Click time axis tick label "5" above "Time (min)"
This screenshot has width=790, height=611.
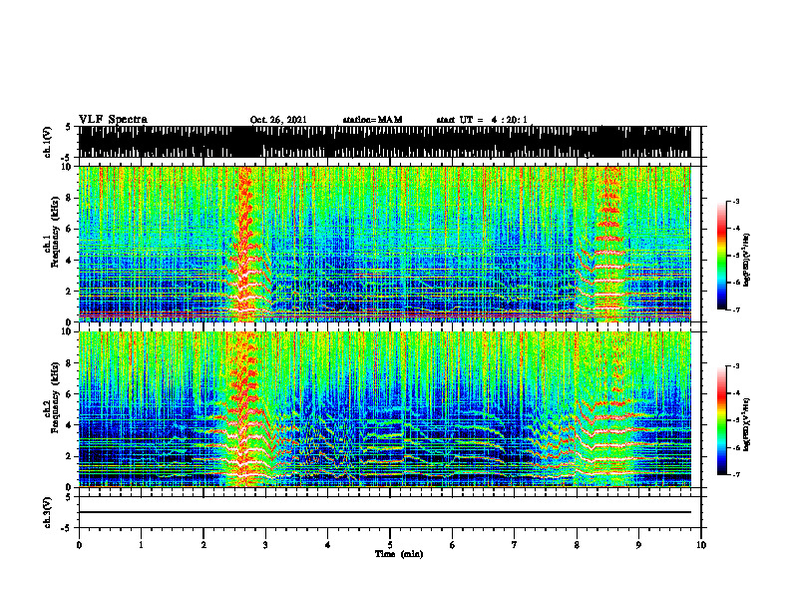390,545
